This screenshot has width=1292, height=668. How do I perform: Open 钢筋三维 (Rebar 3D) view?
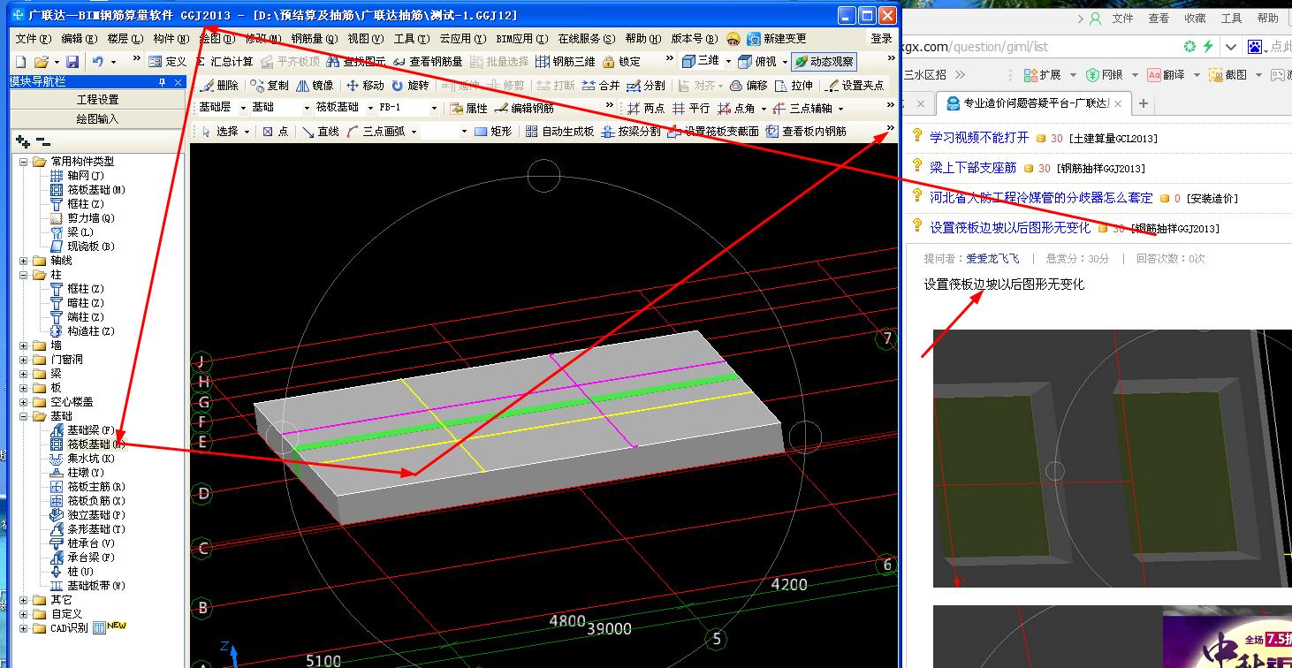tap(566, 62)
